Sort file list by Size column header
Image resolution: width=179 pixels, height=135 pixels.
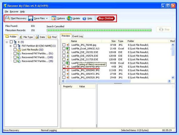109,41
